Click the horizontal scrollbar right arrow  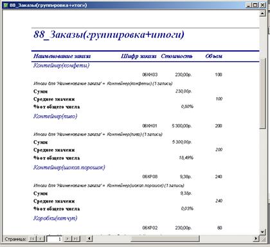click(256, 239)
